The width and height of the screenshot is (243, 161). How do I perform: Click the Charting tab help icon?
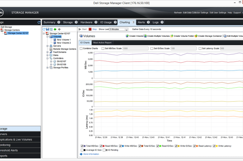tap(133, 22)
